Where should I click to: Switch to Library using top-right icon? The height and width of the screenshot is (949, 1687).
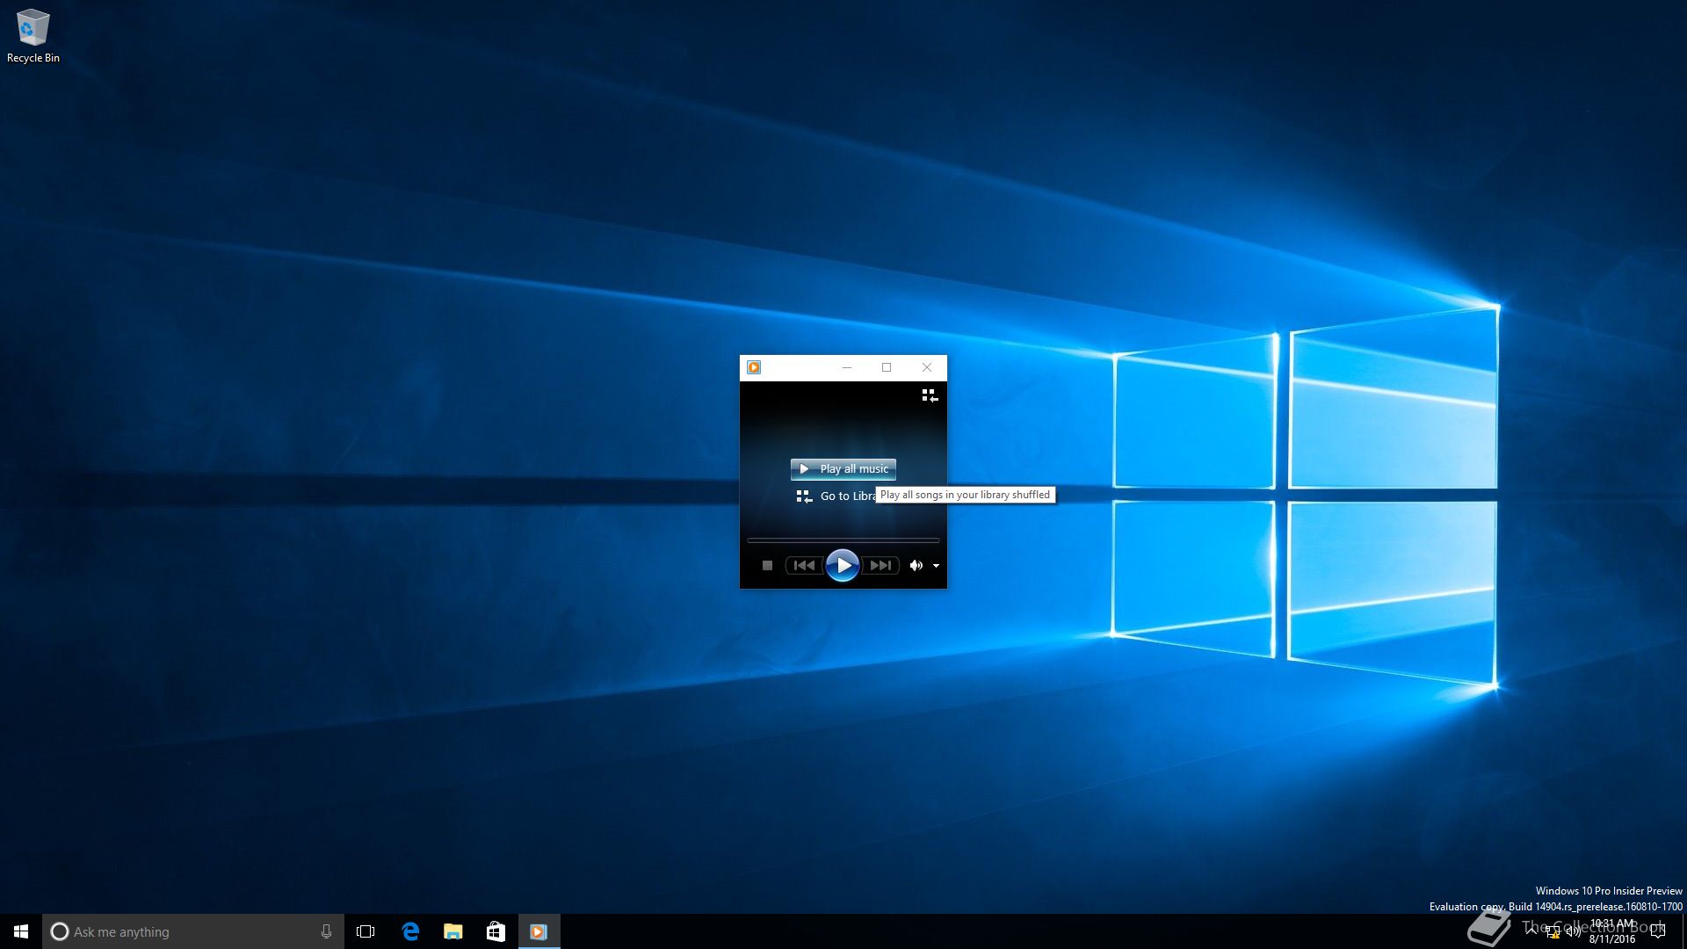click(929, 395)
